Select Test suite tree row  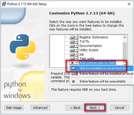[87, 58]
